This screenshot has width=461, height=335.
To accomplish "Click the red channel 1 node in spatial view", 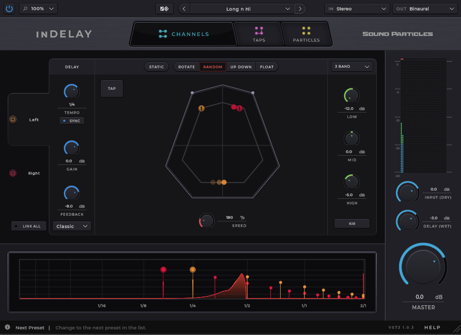I will point(239,108).
